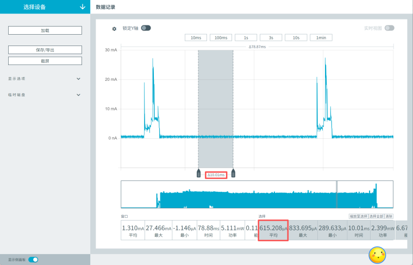Expand the 临时磁盘 section
This screenshot has width=413, height=265.
point(44,95)
